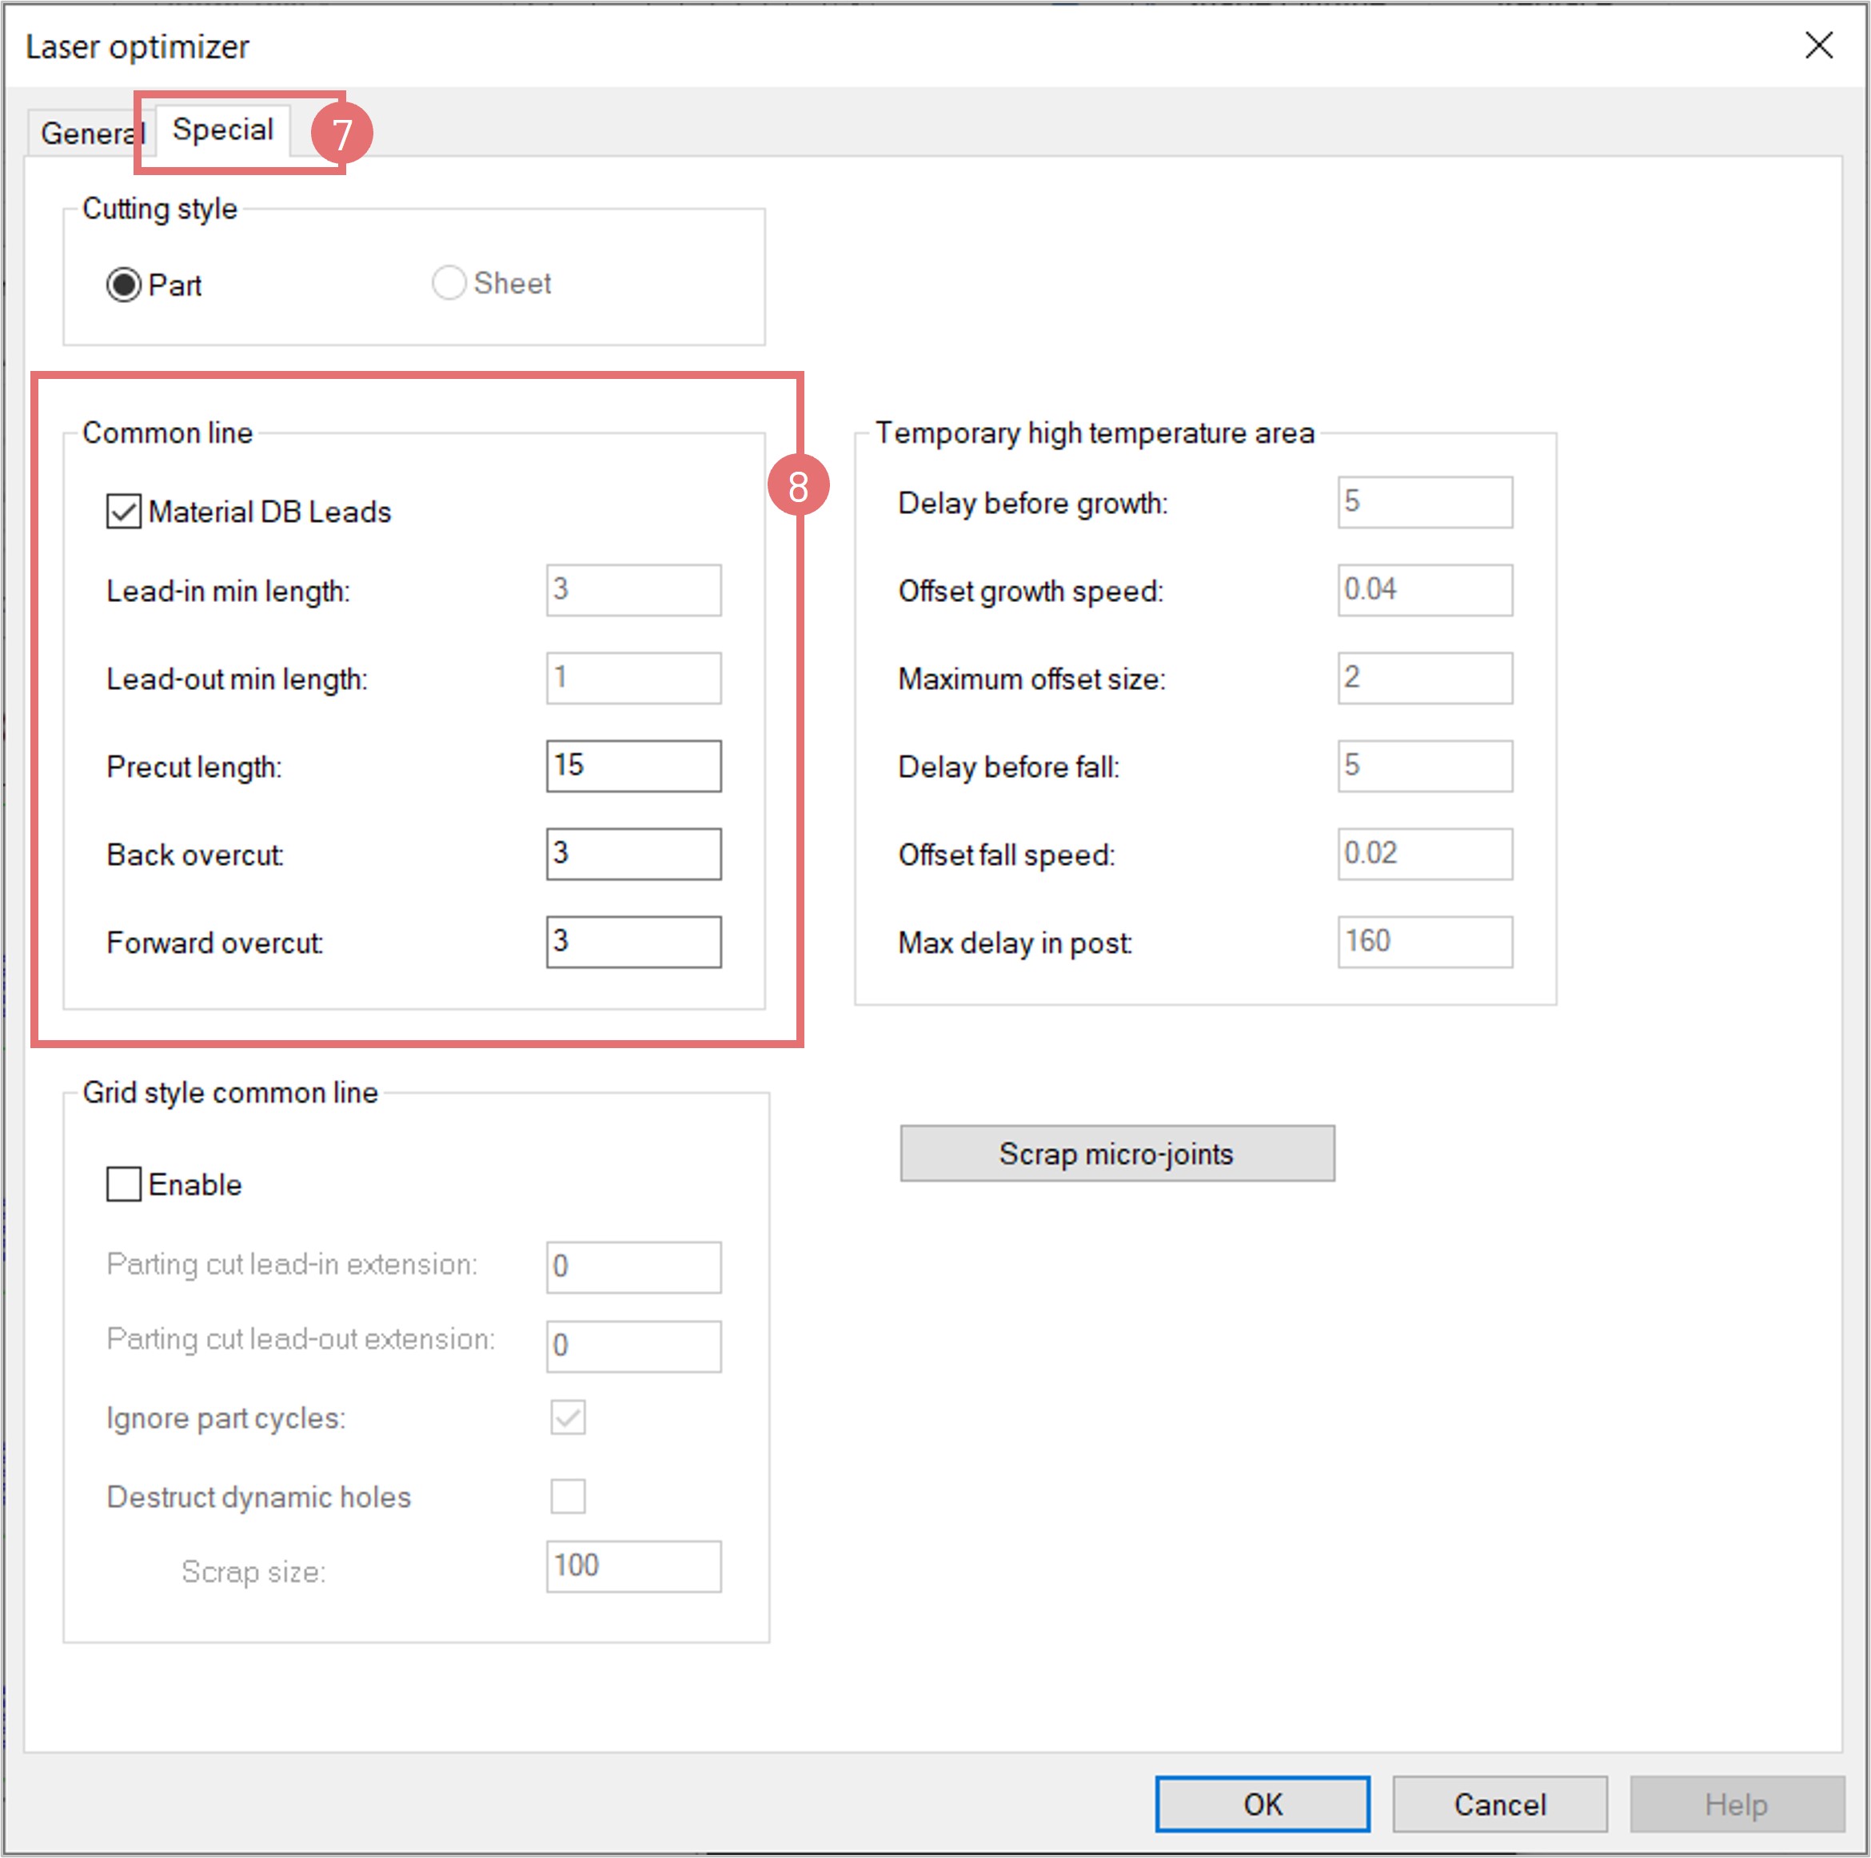
Task: Click the Lead-out min length field
Action: (633, 678)
